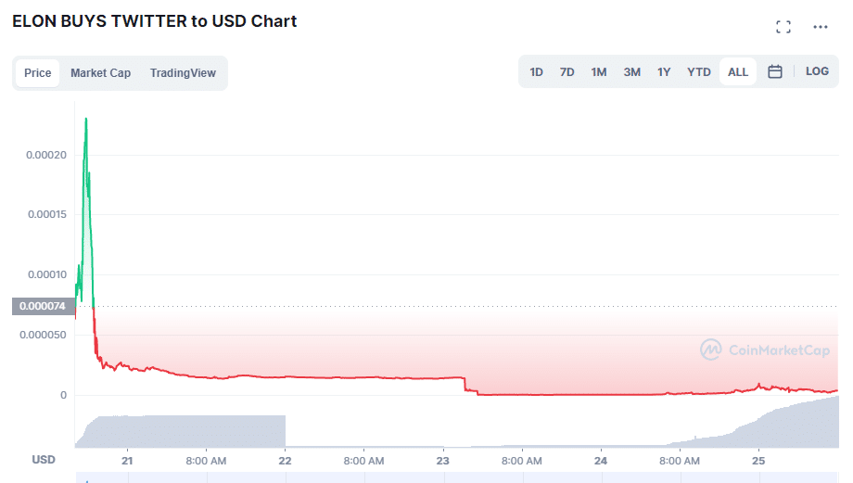Open the three-dot more options menu
Screen dimensions: 853x483
click(x=821, y=27)
